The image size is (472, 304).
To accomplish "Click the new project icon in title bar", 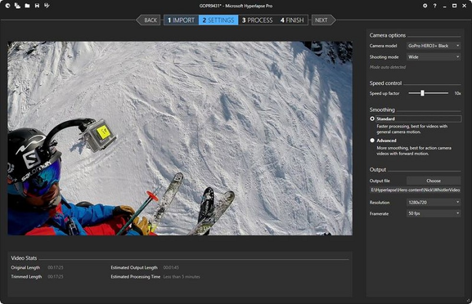I will click(x=18, y=6).
